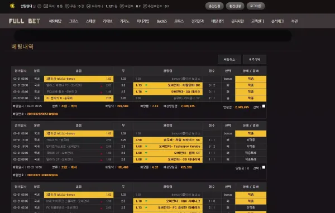The height and width of the screenshot is (213, 335).
Task: Click the first P point icon
Action: click(x=122, y=6)
